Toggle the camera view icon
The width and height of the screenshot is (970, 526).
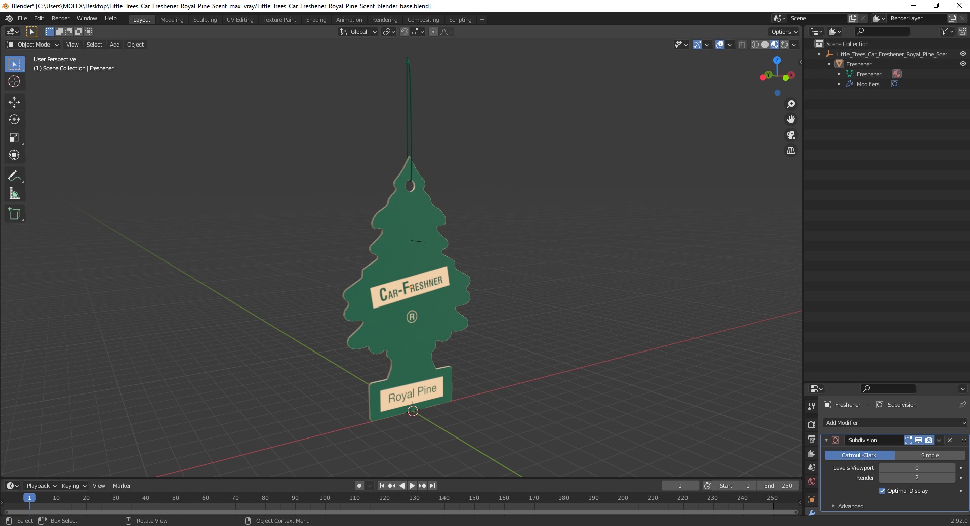coord(790,135)
